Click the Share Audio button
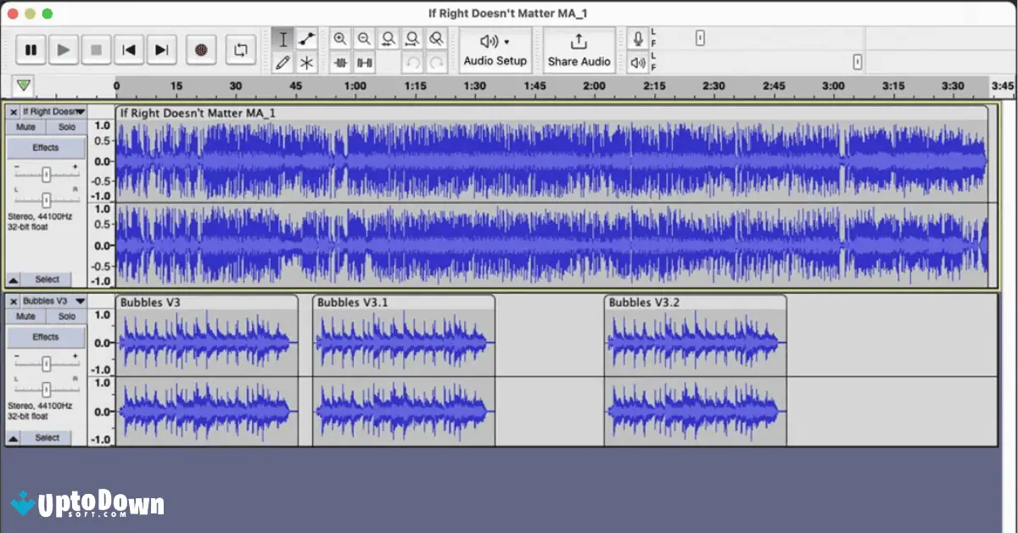This screenshot has width=1018, height=533. [x=579, y=49]
